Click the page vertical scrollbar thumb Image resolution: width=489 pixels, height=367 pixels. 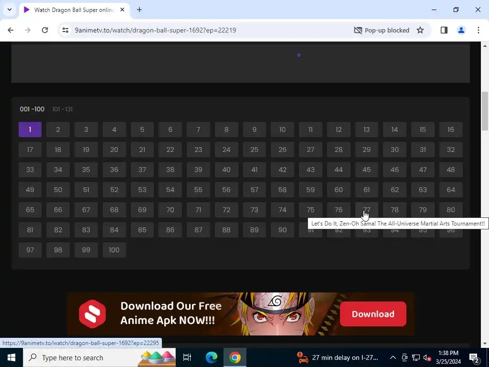(x=485, y=111)
